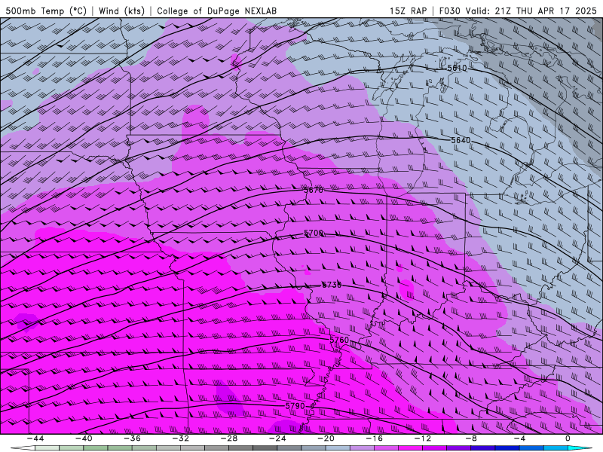Click the -12 colorbar tick label
The image size is (603, 452).
423,438
